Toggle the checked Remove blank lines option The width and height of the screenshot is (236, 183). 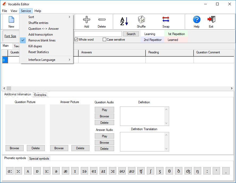pos(46,40)
